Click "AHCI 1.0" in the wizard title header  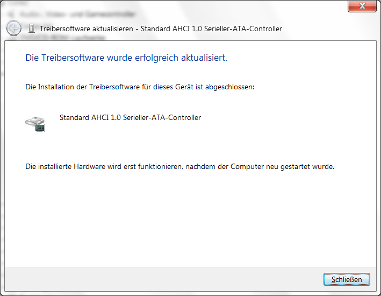pos(187,29)
